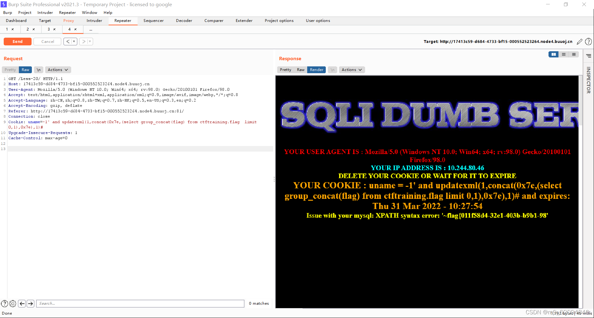
Task: Open the User options tab
Action: 318,21
